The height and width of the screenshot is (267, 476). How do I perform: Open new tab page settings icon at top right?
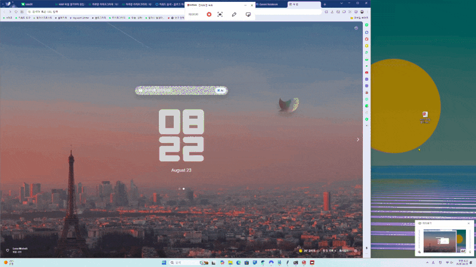[x=356, y=28]
